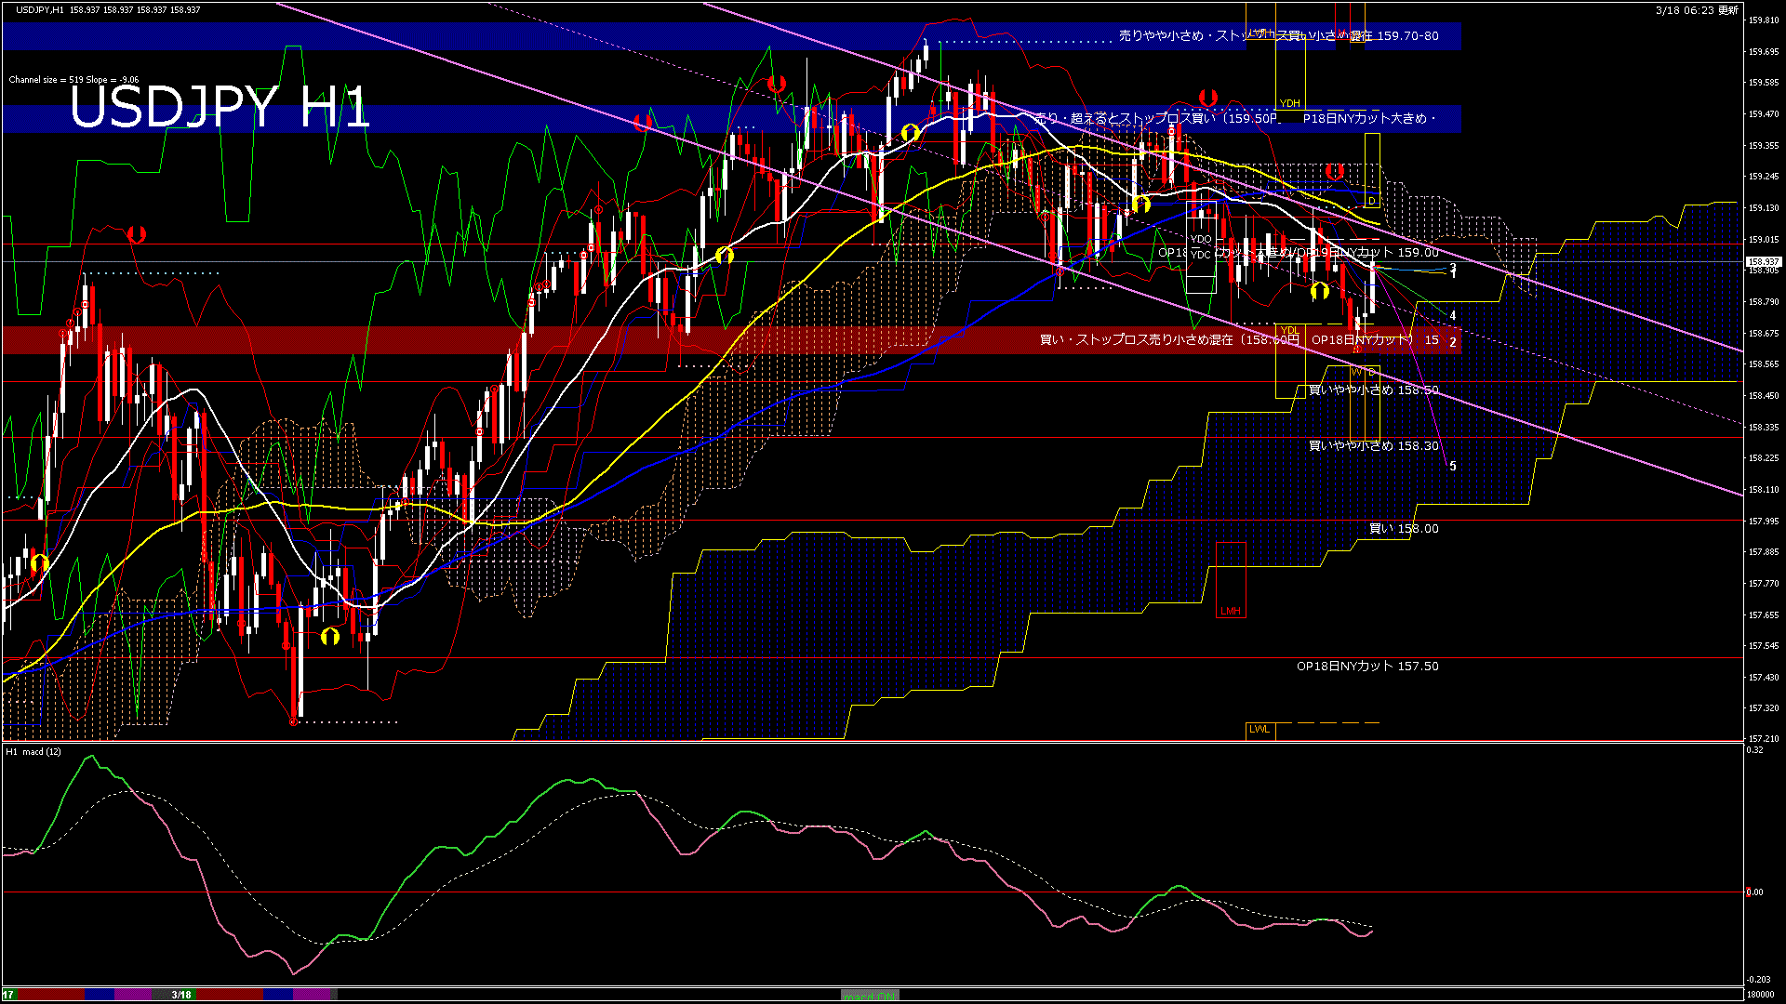Click the current price tag 158.937
The width and height of the screenshot is (1786, 1004).
point(1763,262)
